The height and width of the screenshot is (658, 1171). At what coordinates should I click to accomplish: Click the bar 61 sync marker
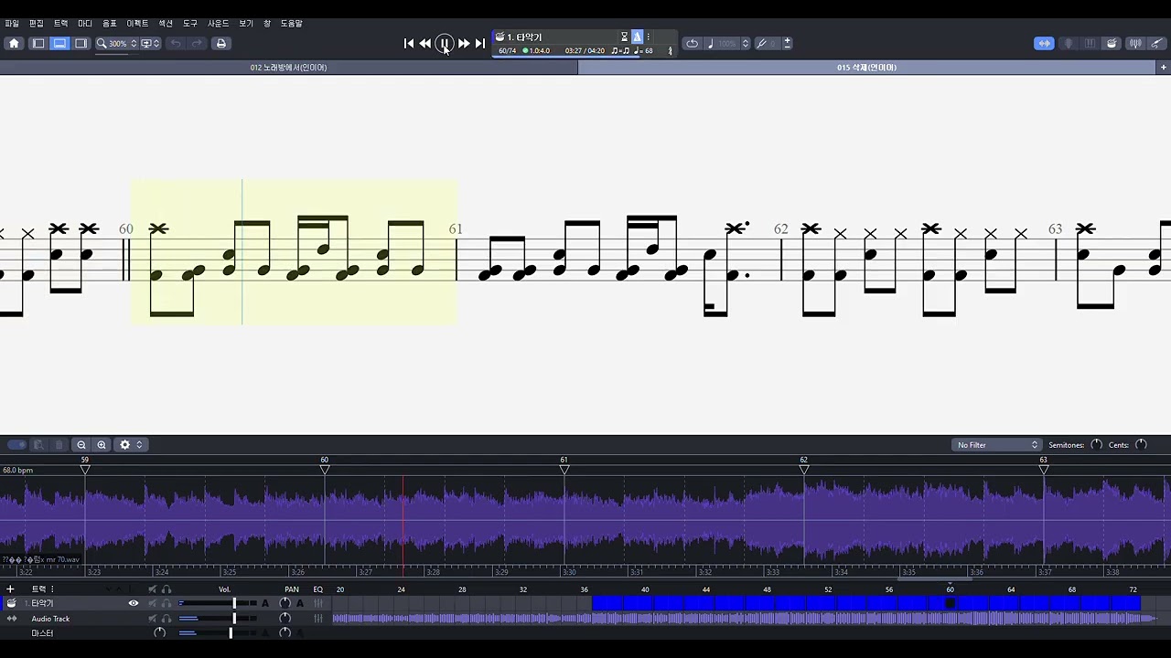(x=564, y=469)
